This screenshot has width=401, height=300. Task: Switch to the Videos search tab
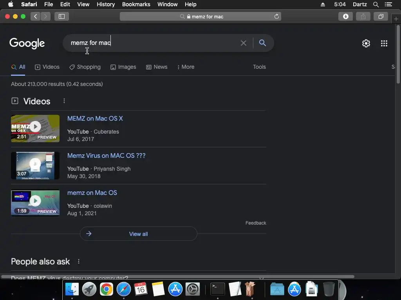tap(47, 67)
